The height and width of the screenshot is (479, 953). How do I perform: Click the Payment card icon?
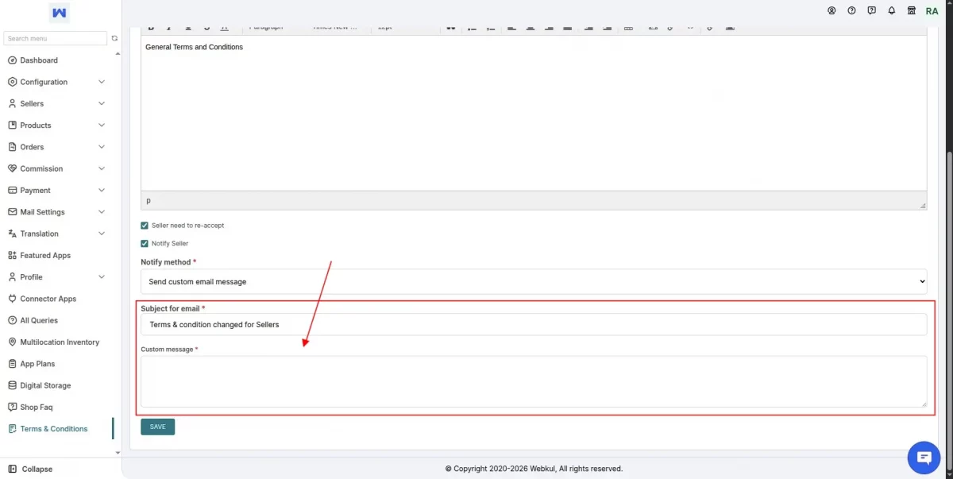12,191
